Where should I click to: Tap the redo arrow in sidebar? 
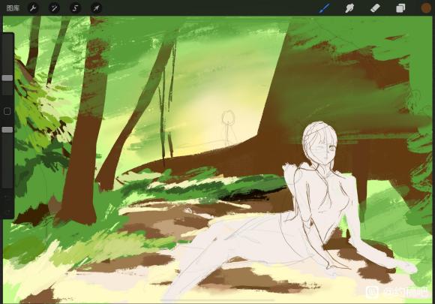coord(7,212)
